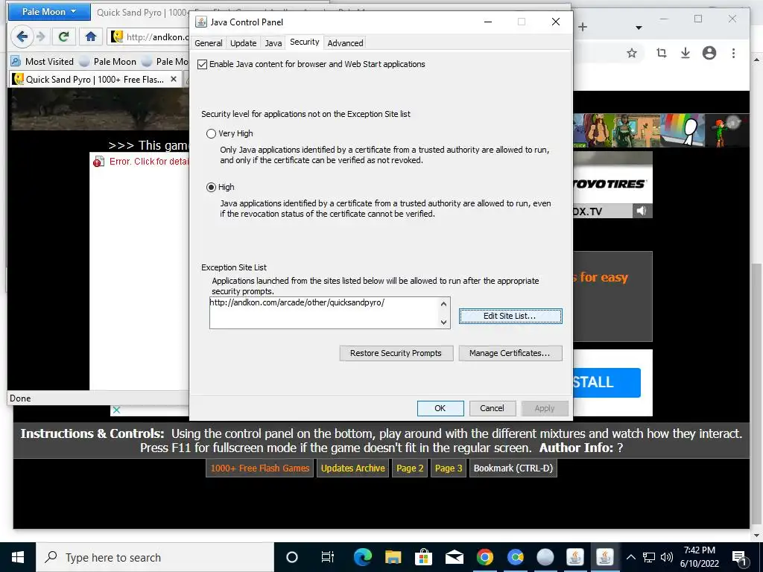Open Task View on the taskbar
Viewport: 763px width, 572px height.
coord(328,557)
